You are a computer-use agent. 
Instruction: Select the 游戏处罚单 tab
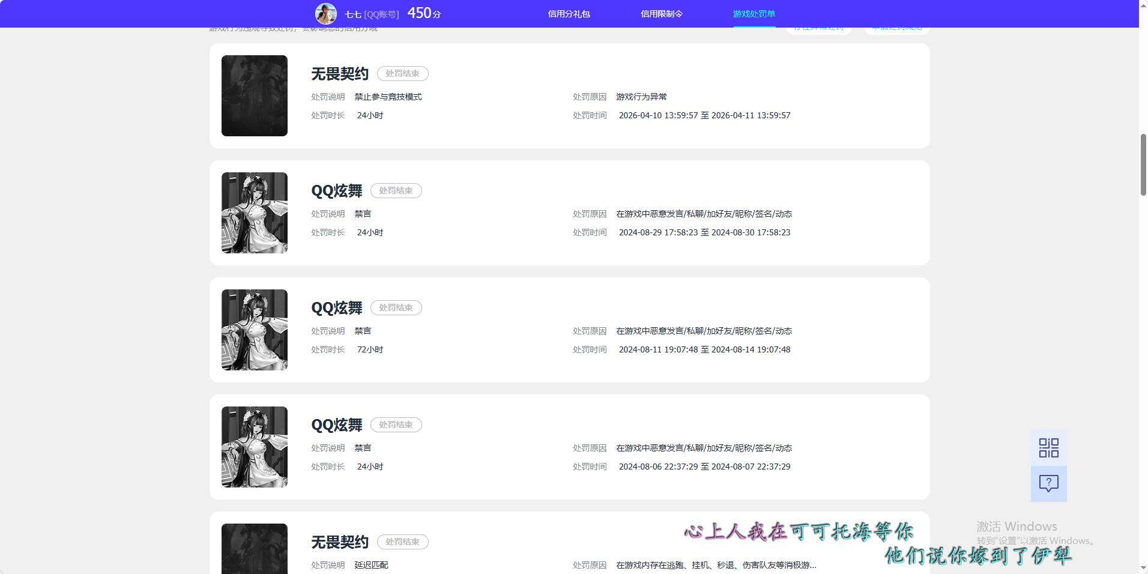(x=754, y=14)
